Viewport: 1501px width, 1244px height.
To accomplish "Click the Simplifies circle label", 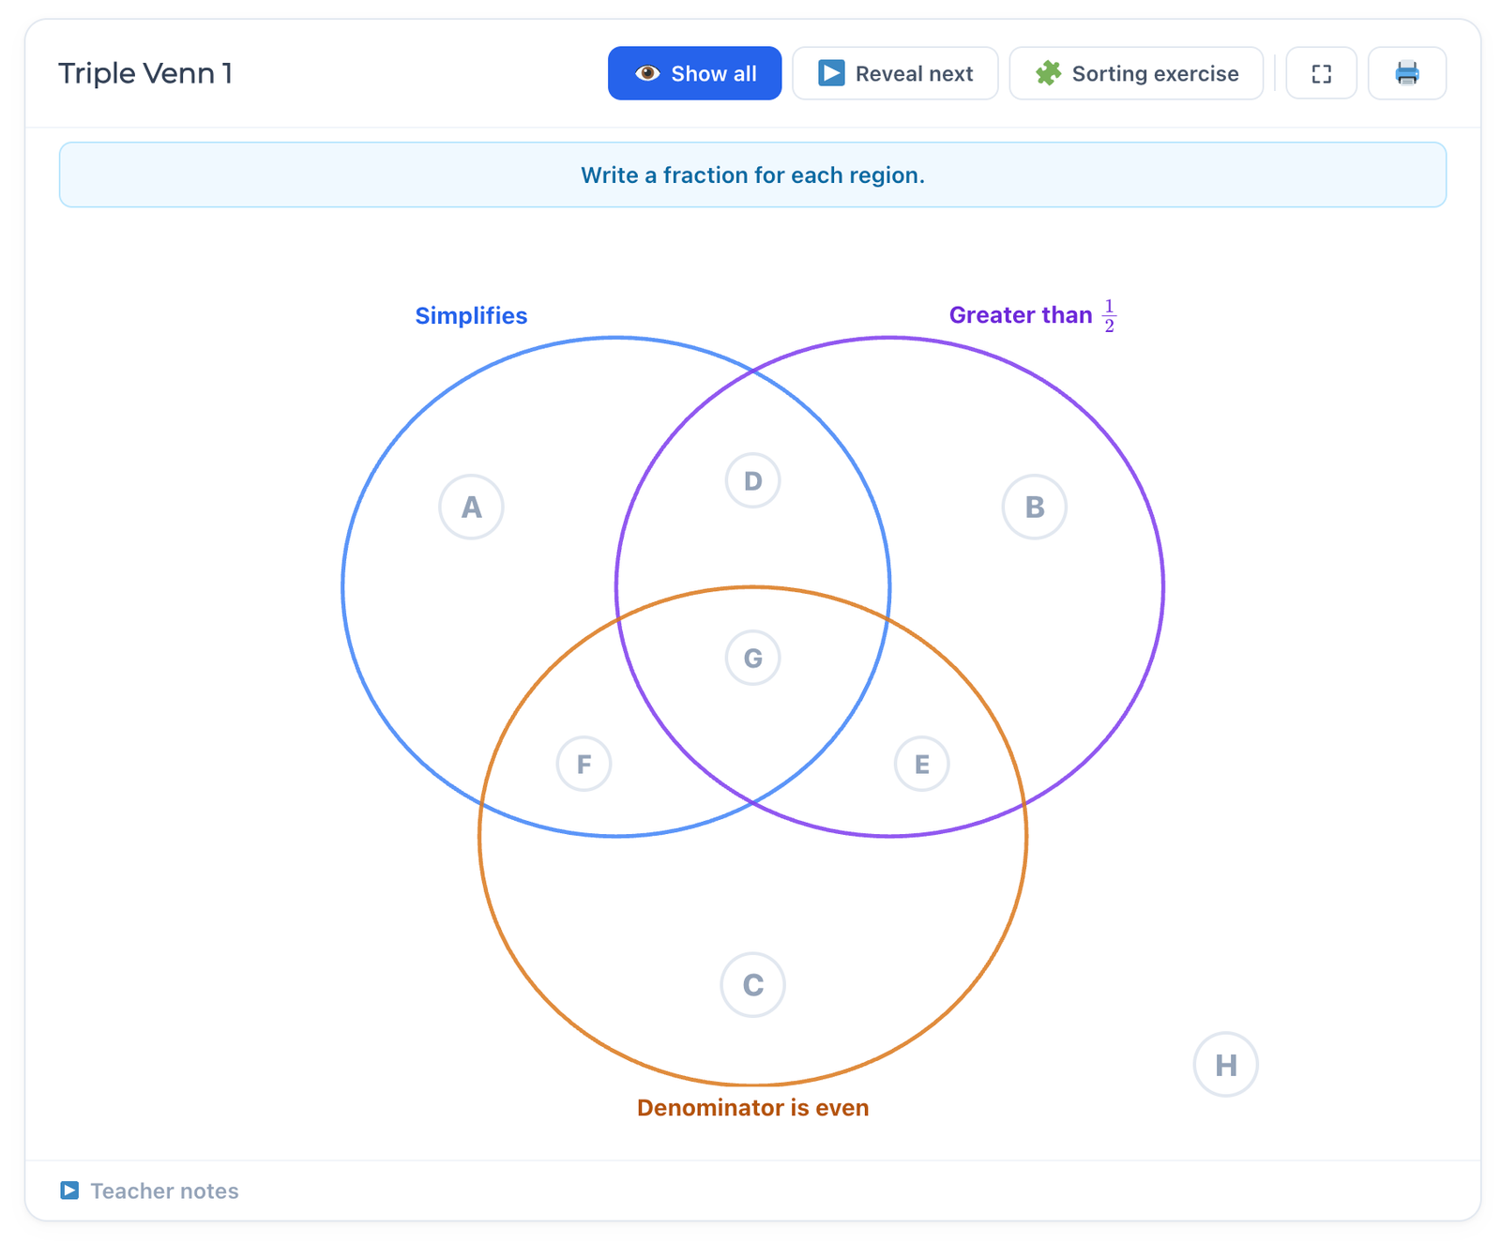I will click(x=471, y=316).
